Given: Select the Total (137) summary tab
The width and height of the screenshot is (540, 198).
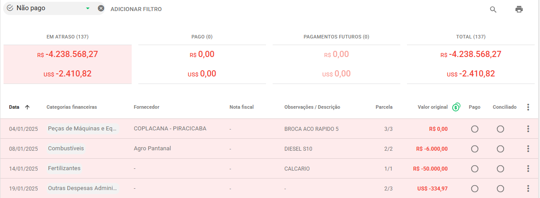Looking at the screenshot, I should 470,37.
